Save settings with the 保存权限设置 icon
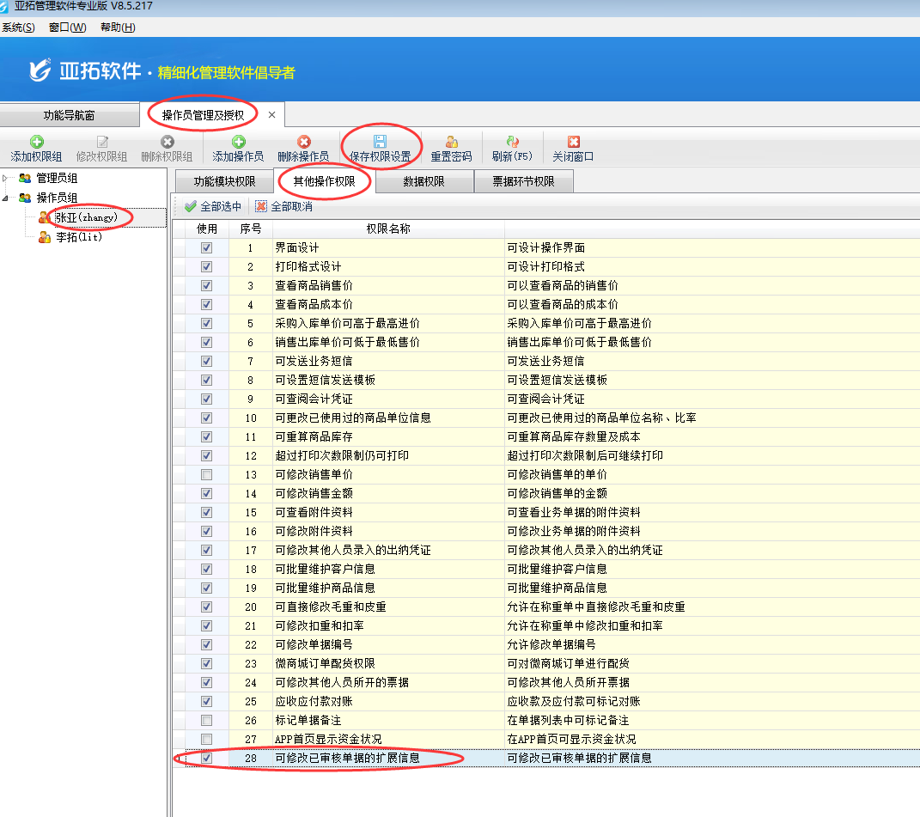The image size is (920, 817). click(x=380, y=141)
